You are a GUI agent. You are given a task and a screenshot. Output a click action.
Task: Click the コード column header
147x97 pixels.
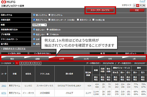click(4, 74)
